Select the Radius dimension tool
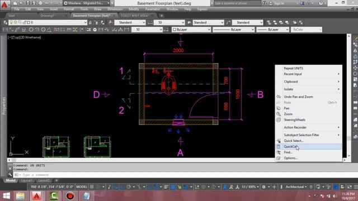The height and width of the screenshot is (201, 358). tap(31, 30)
